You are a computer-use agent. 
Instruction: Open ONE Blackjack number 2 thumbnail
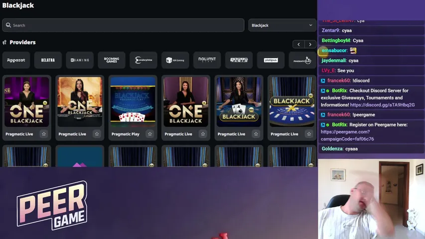[186, 102]
